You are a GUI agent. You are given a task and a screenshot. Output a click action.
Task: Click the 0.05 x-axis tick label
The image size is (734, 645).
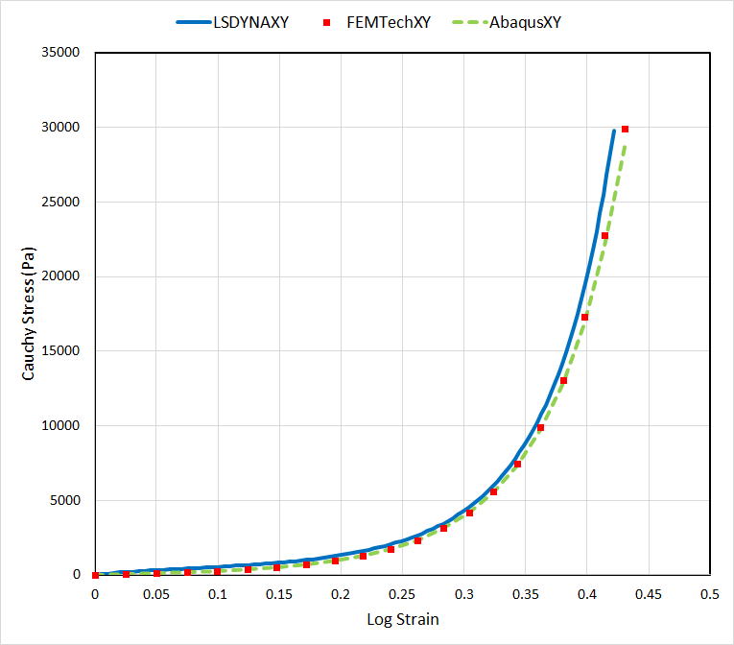pos(156,594)
